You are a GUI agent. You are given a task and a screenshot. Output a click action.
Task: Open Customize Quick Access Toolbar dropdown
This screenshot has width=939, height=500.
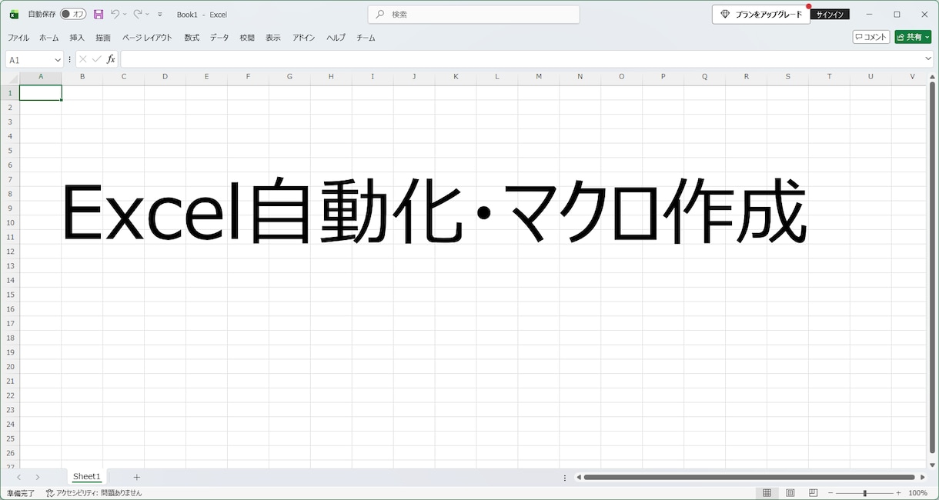160,14
